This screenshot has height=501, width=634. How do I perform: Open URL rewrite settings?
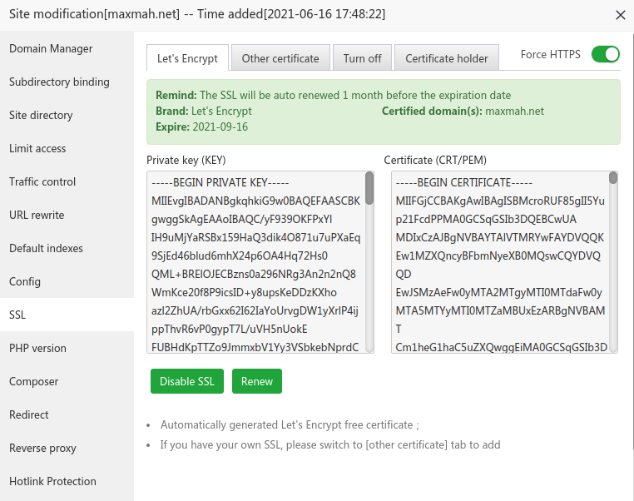point(37,215)
